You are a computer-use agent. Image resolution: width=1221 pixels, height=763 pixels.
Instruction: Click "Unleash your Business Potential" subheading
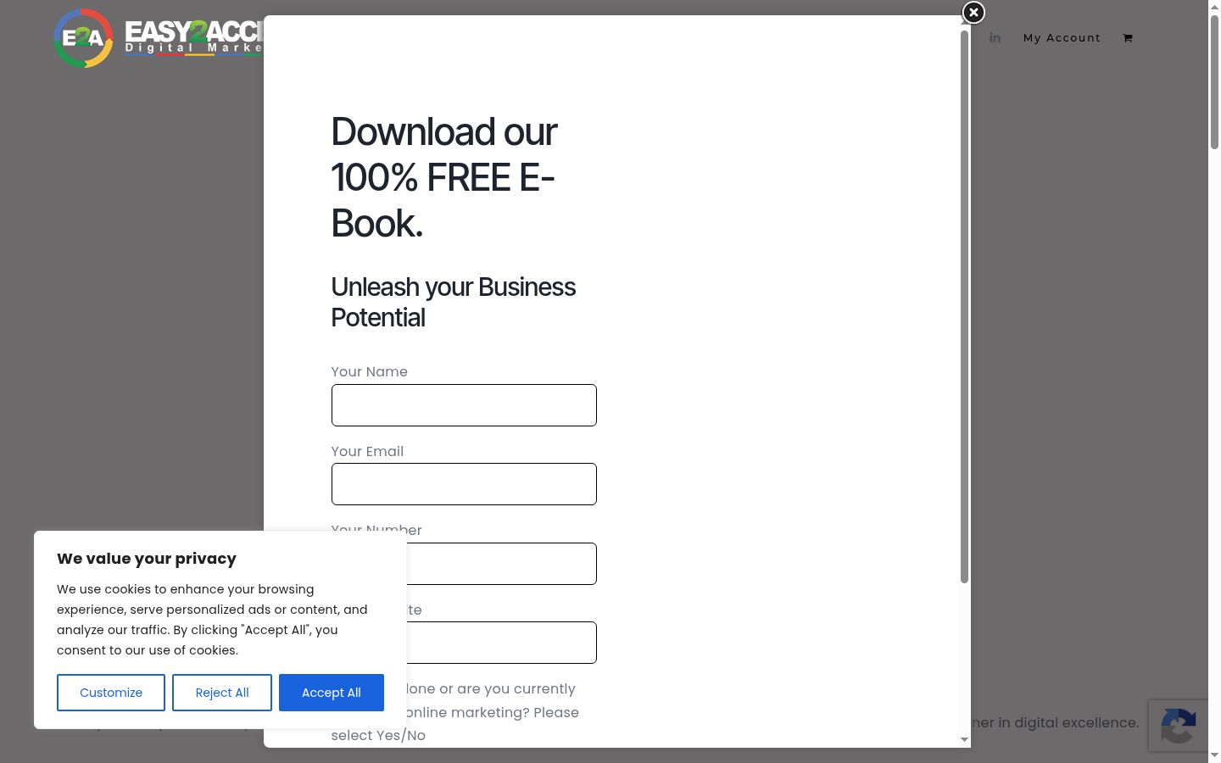click(x=453, y=302)
